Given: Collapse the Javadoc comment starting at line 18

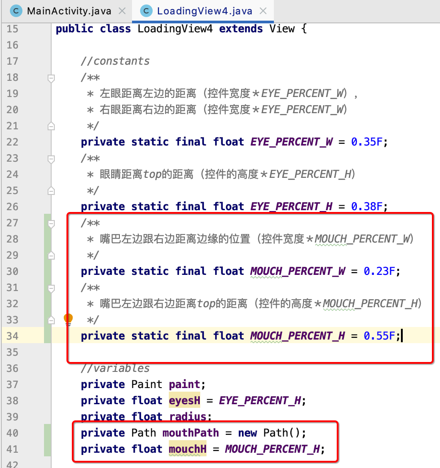Looking at the screenshot, I should tap(51, 78).
